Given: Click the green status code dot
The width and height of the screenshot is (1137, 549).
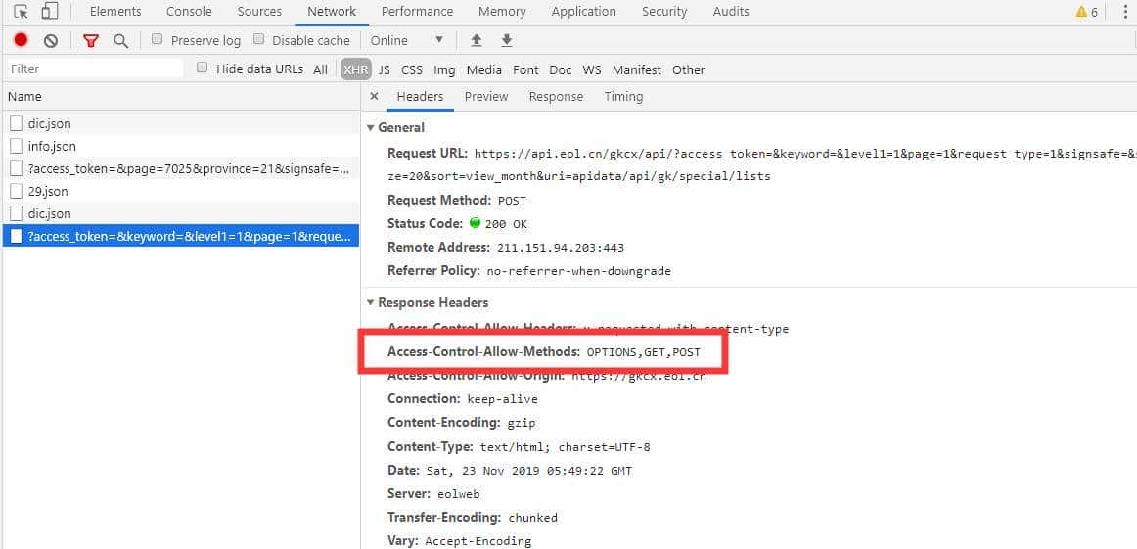Looking at the screenshot, I should click(475, 223).
